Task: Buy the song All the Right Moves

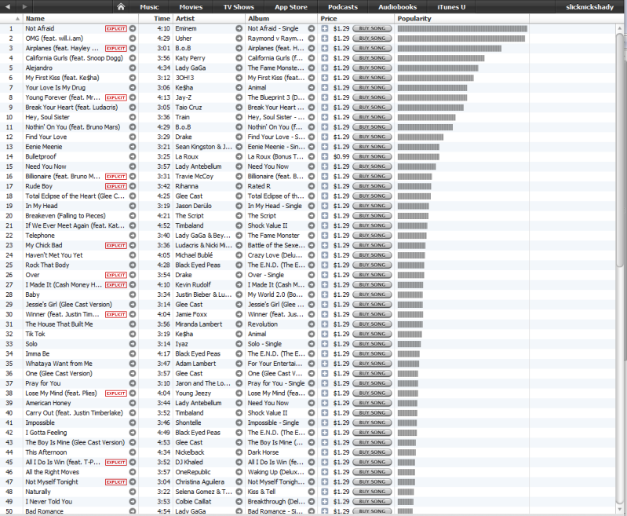Action: [372, 472]
